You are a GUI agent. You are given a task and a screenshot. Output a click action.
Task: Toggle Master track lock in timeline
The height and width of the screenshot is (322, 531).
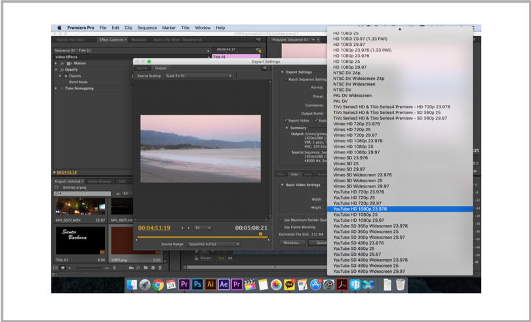[197, 258]
